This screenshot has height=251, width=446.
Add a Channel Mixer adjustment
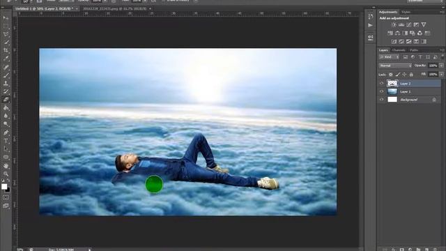(420, 33)
